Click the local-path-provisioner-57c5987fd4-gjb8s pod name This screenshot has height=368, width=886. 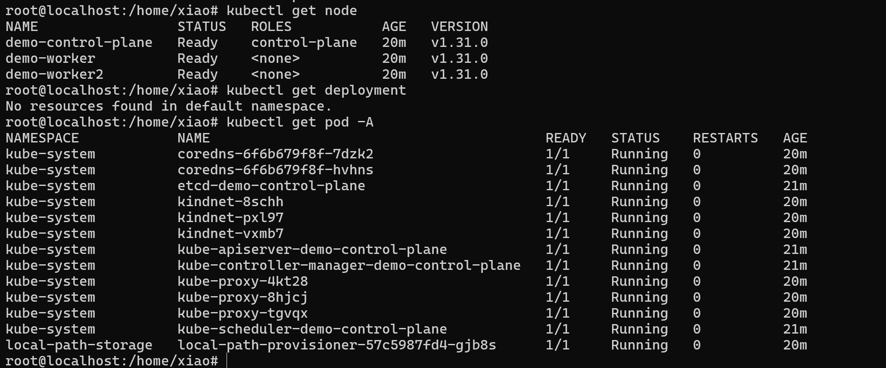336,345
